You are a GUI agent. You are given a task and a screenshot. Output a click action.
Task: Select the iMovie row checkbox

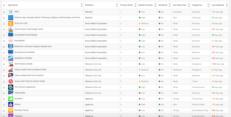(x=4, y=105)
